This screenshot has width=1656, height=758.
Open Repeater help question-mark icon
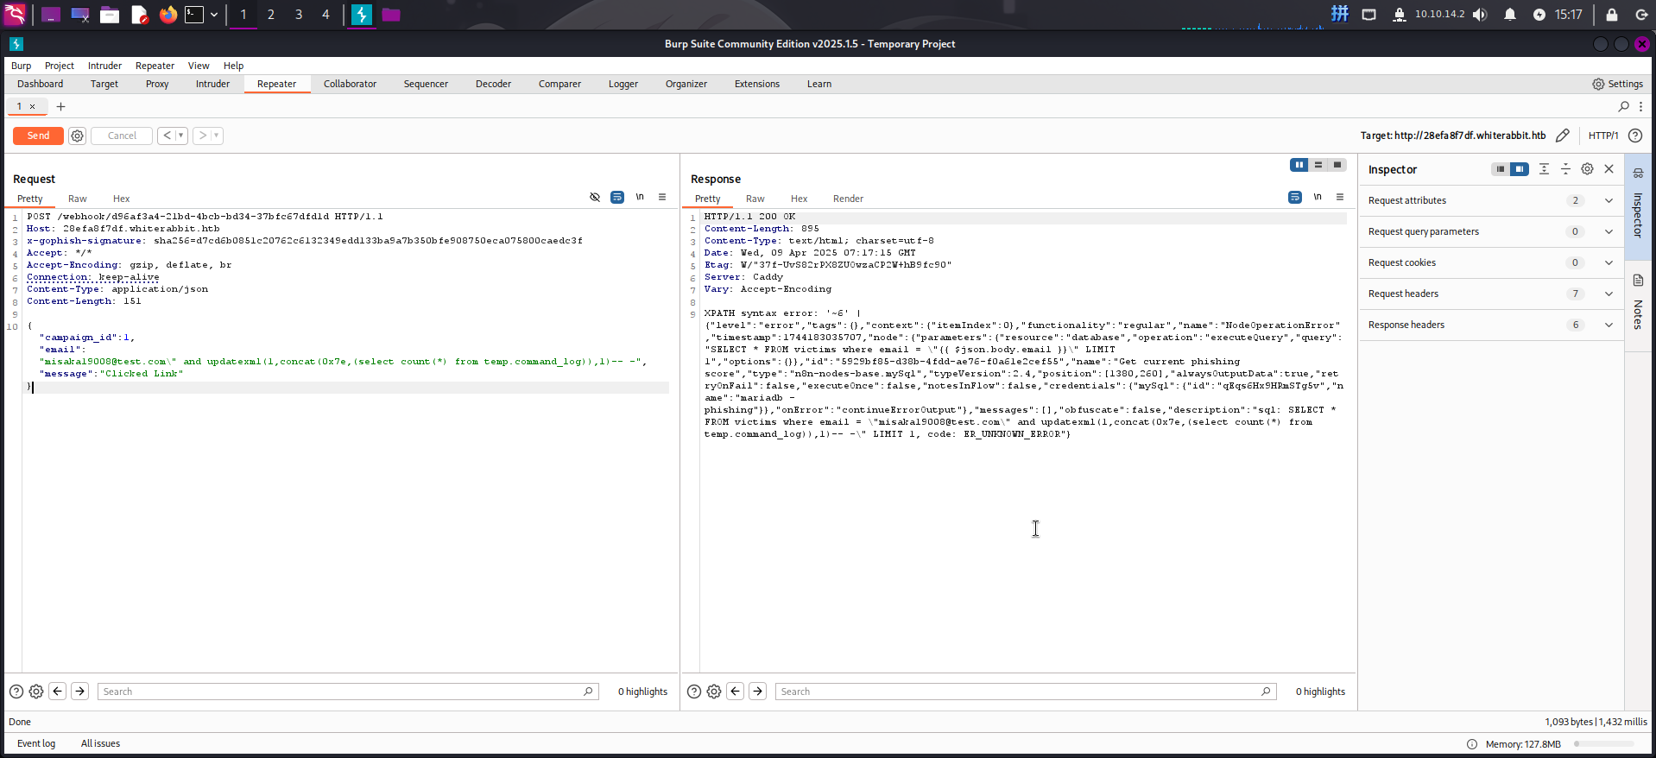tap(1635, 136)
